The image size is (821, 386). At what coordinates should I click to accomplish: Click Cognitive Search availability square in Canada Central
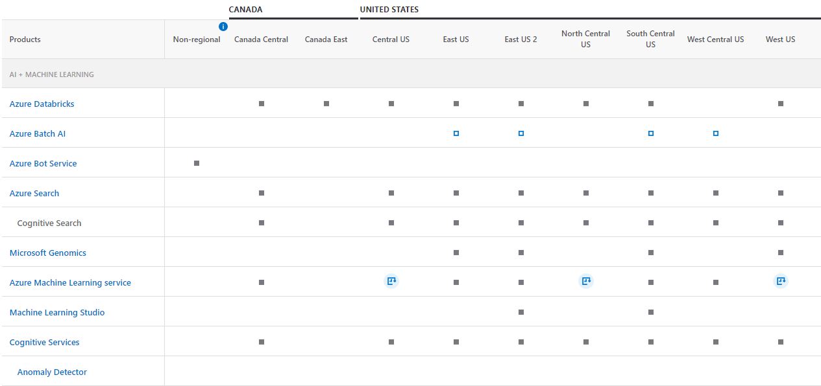261,222
